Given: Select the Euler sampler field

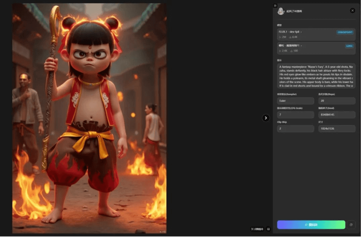Looking at the screenshot, I should pos(295,101).
